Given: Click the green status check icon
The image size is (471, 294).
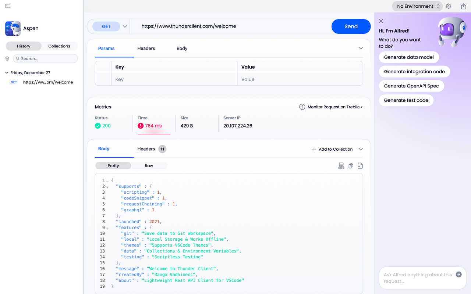Looking at the screenshot, I should (98, 126).
